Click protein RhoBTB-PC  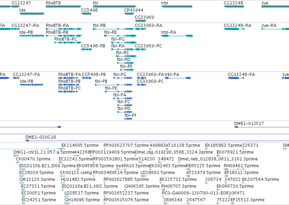(x=68, y=92)
